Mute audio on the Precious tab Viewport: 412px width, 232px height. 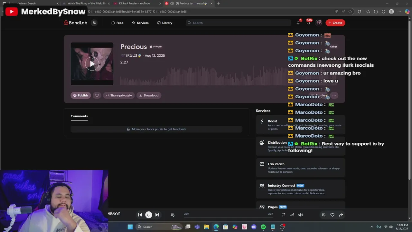click(172, 4)
